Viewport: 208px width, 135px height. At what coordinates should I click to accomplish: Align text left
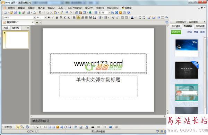pos(74,18)
